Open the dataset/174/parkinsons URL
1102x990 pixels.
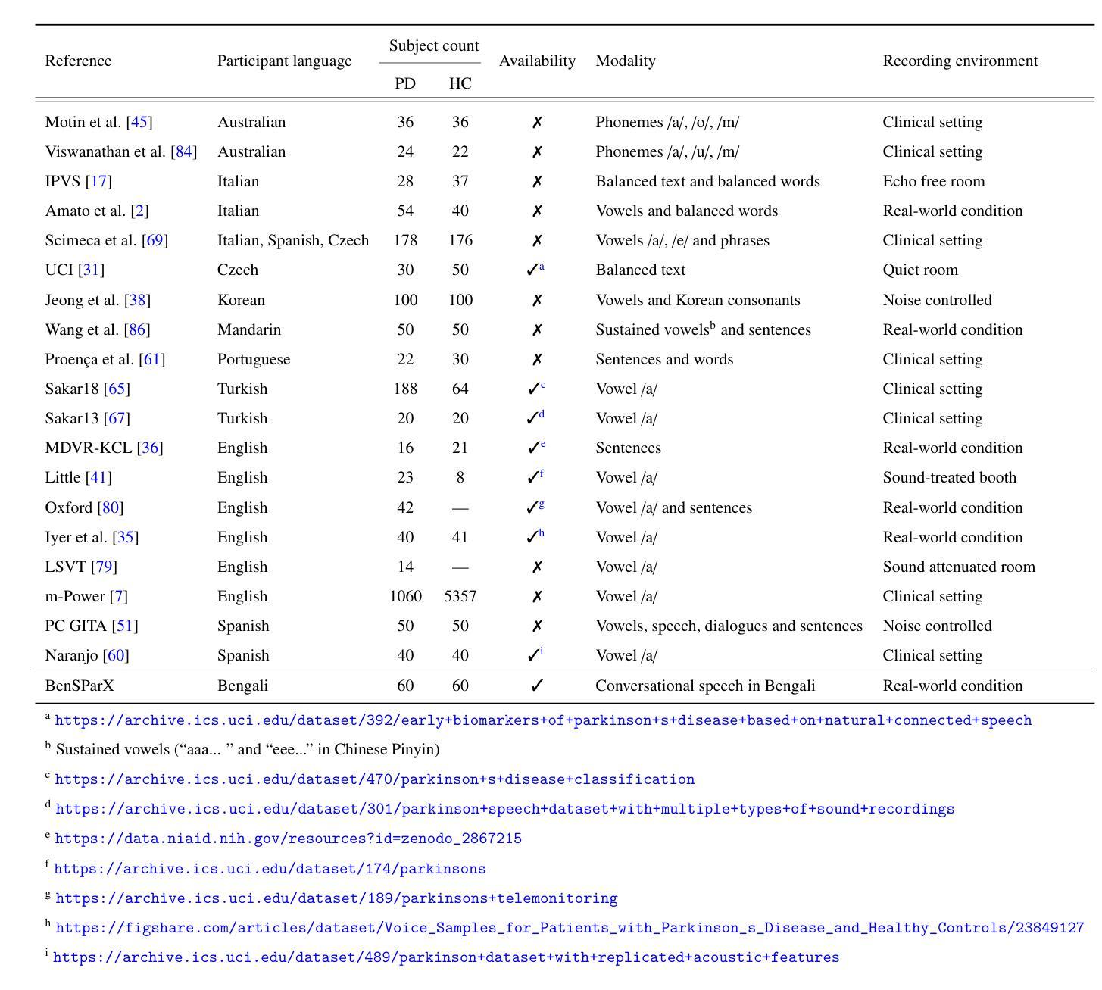pyautogui.click(x=270, y=869)
